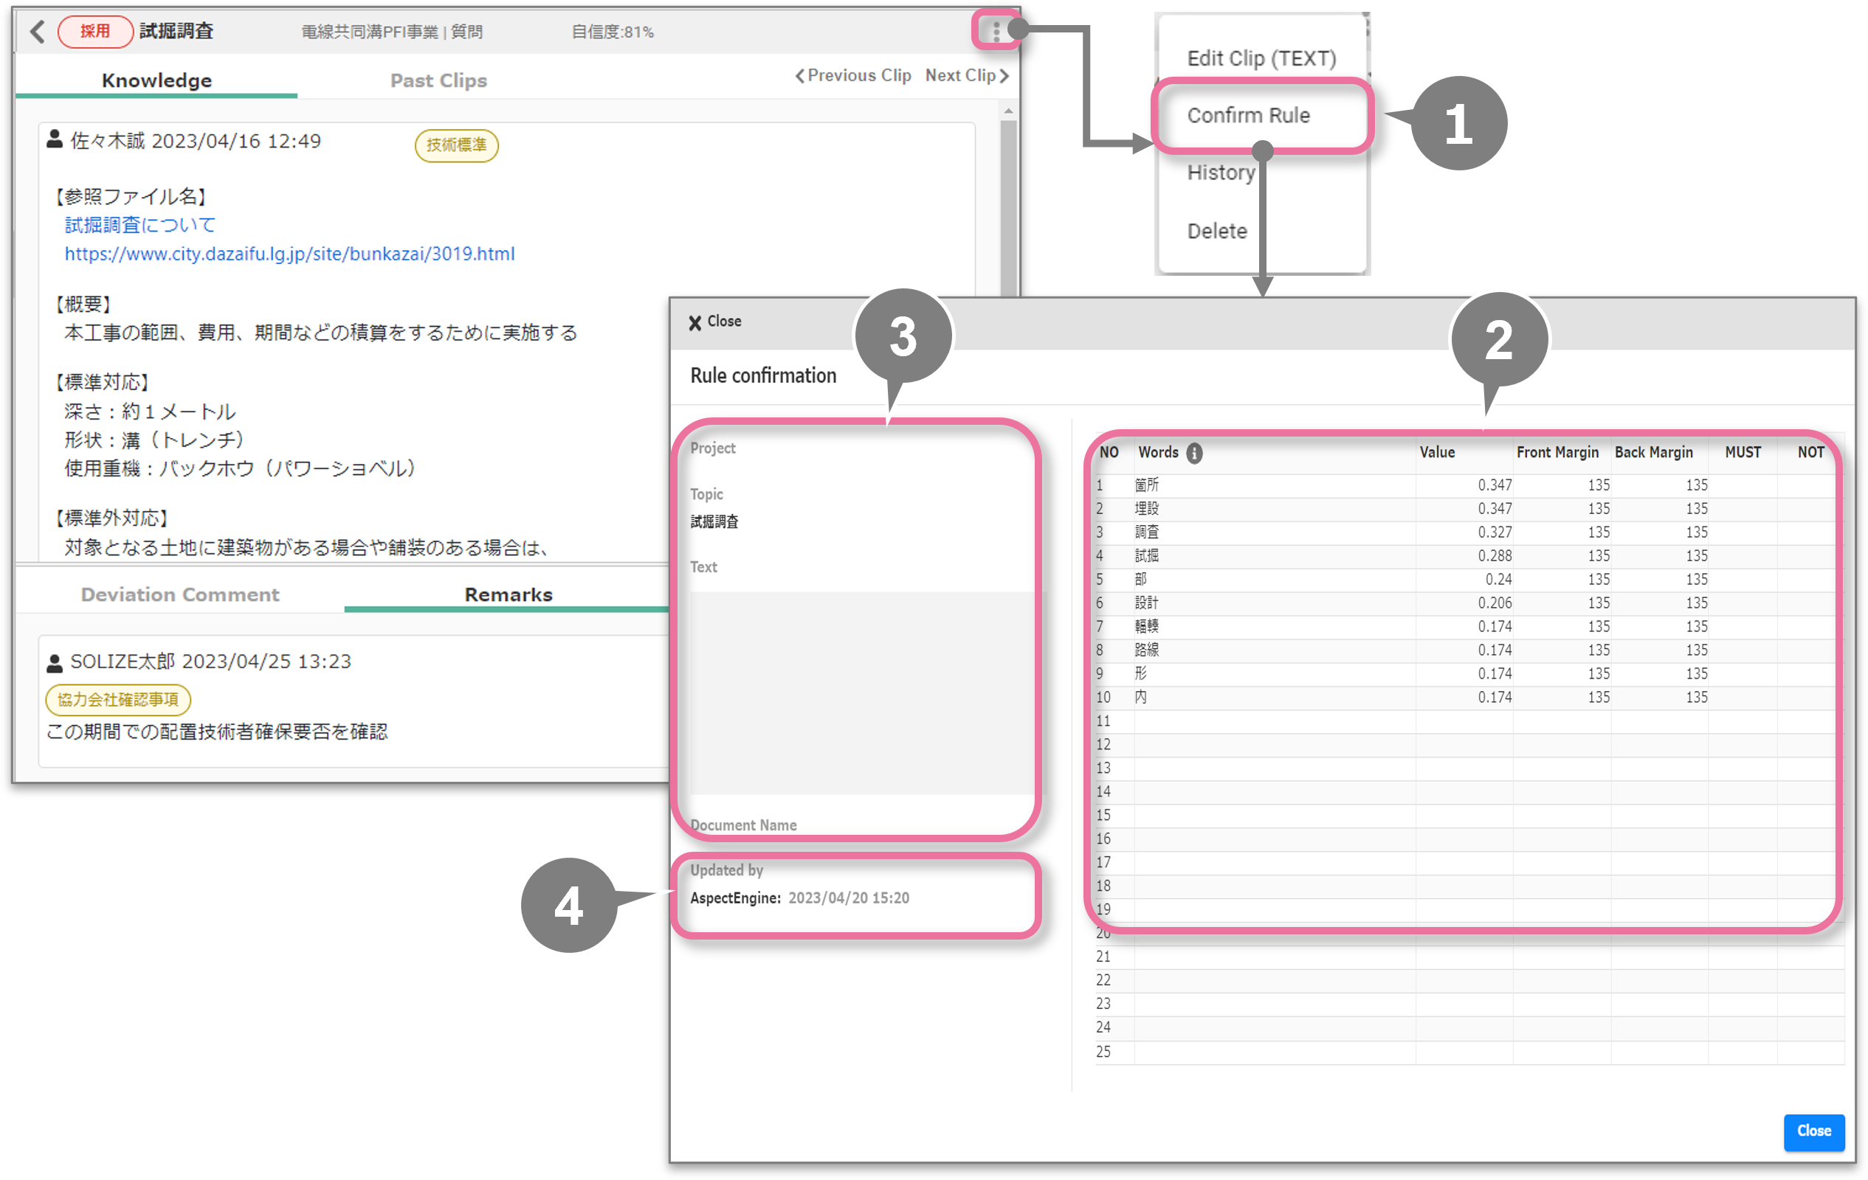Click the 採用 status badge
1868x1180 pixels.
pyautogui.click(x=94, y=32)
